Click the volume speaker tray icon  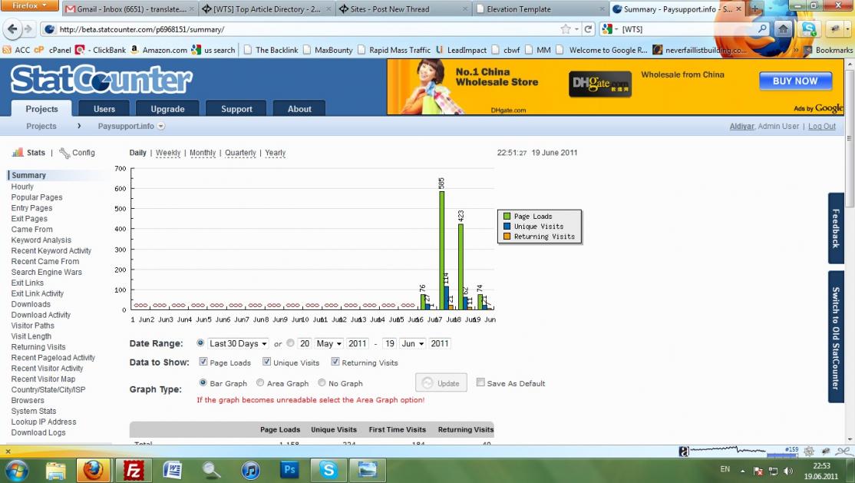click(x=788, y=471)
